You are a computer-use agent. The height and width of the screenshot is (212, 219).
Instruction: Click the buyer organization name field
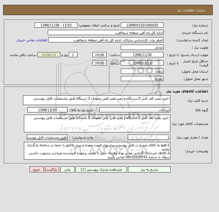(106, 32)
